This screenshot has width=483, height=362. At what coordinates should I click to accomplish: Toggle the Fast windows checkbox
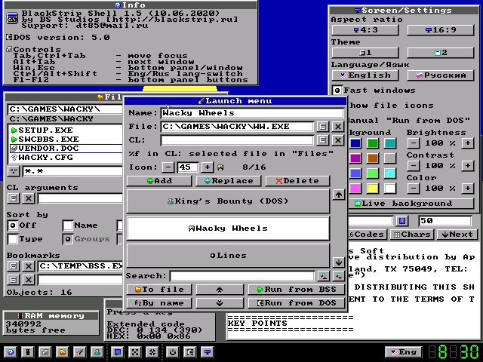coord(337,90)
